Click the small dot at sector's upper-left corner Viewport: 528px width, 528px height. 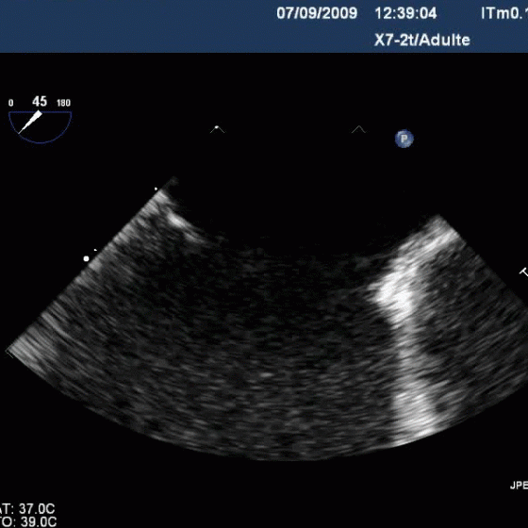[156, 189]
